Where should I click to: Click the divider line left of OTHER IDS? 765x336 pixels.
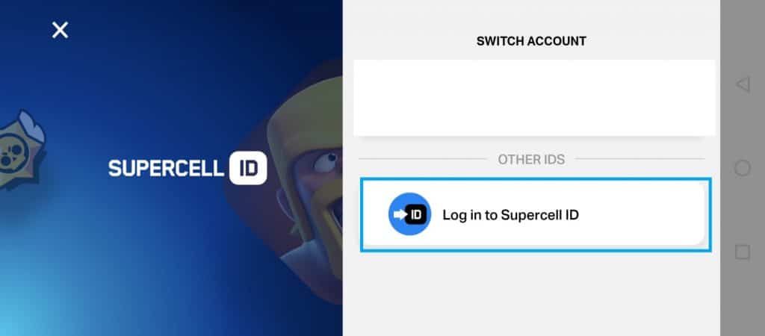pos(423,159)
